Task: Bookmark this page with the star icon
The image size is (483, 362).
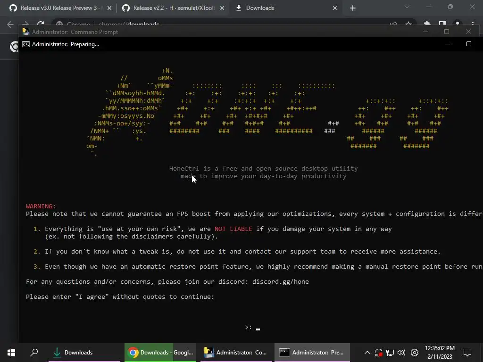Action: point(408,24)
